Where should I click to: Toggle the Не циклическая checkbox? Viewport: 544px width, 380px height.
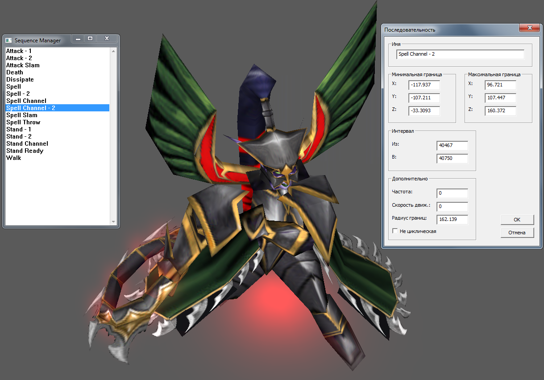[395, 231]
